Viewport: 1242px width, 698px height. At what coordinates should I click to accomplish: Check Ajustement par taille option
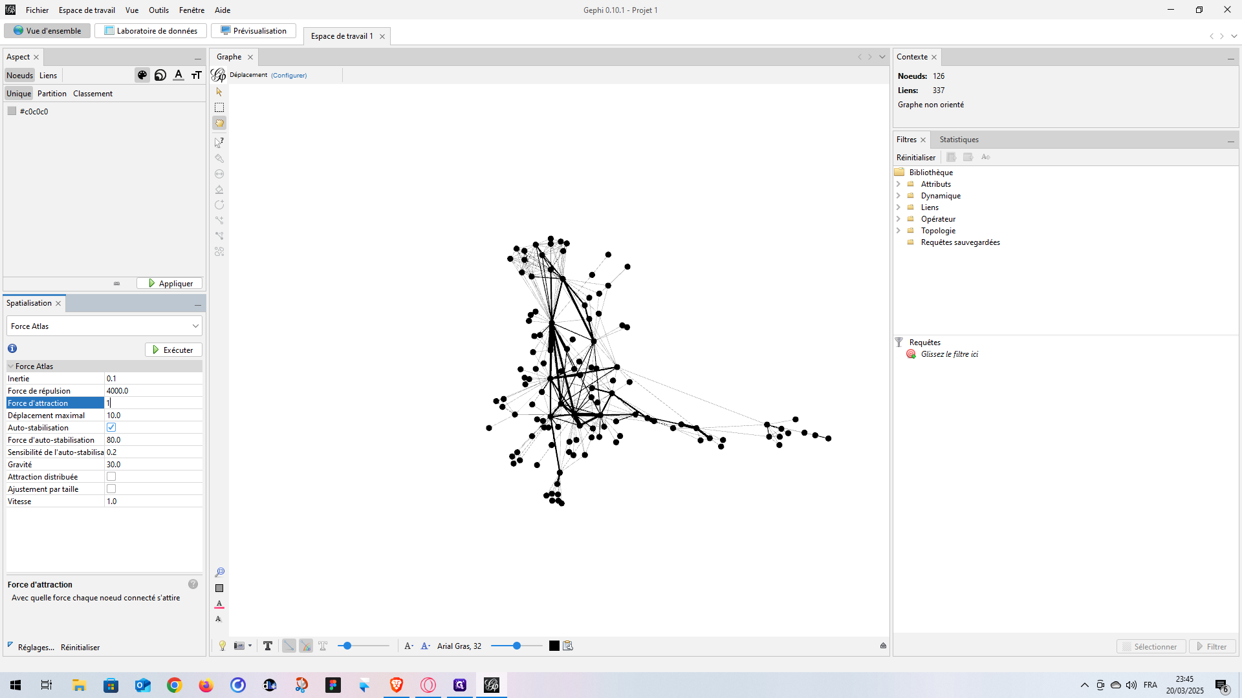pos(111,489)
